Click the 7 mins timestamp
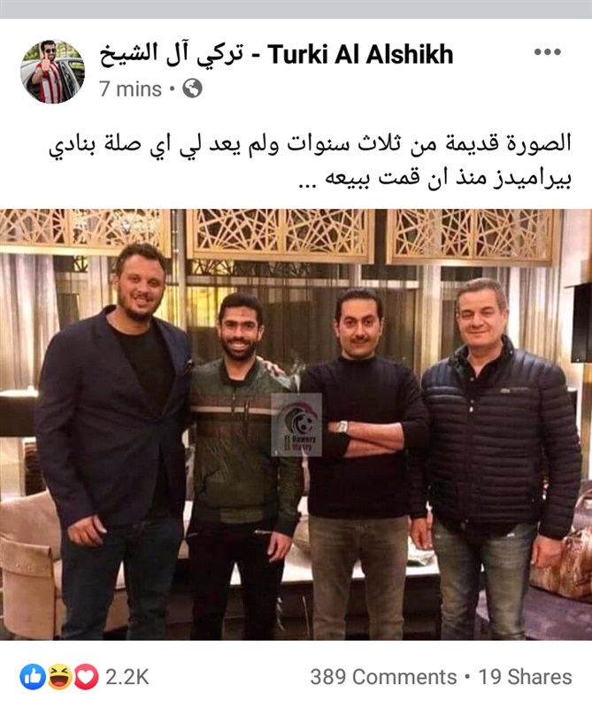This screenshot has height=708, width=592. [x=130, y=89]
